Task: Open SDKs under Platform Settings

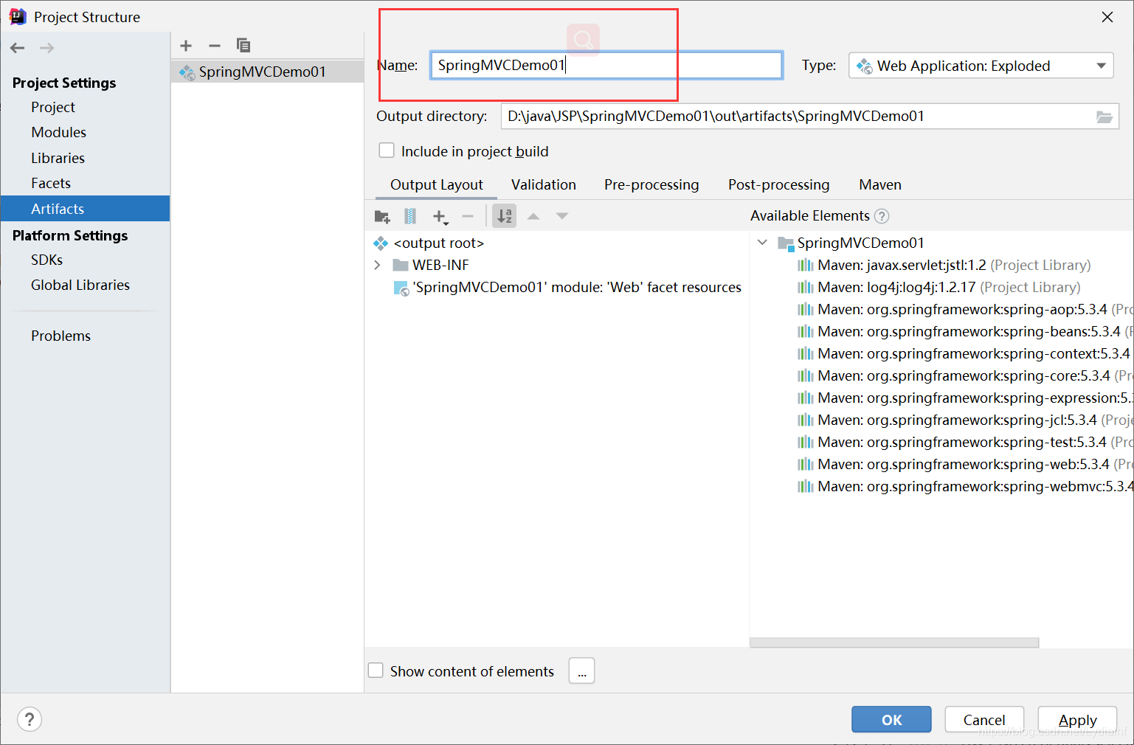Action: pos(47,260)
